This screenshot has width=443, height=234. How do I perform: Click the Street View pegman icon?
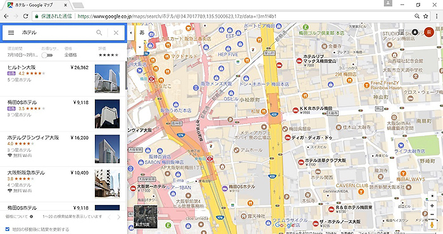[432, 225]
